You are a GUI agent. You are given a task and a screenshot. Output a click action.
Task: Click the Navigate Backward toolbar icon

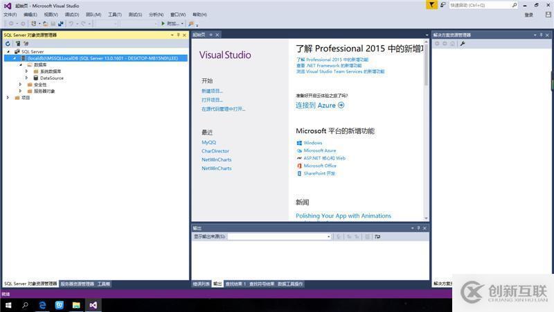11,24
